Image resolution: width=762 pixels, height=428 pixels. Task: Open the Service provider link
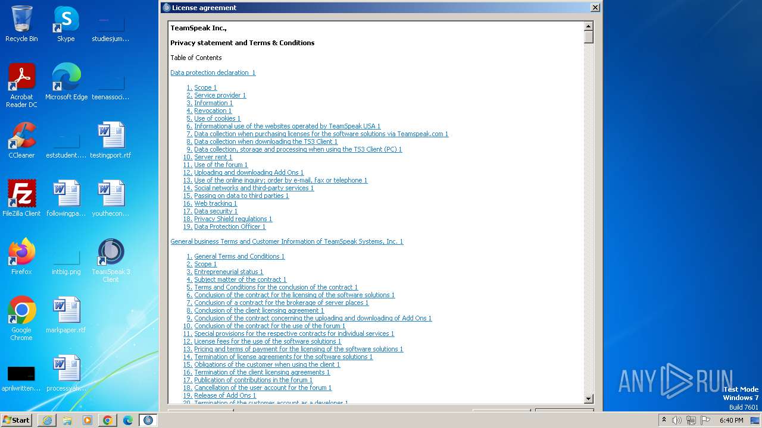[x=220, y=95]
